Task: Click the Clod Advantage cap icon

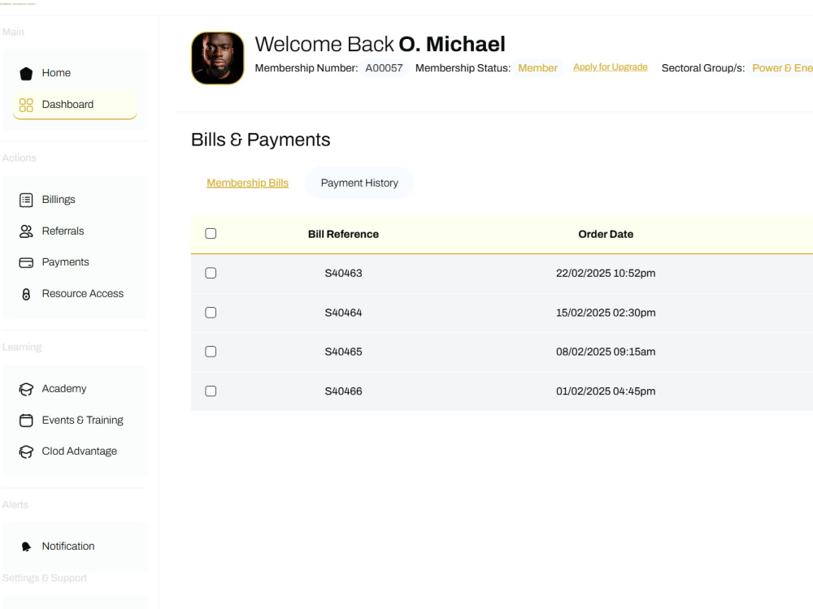Action: pos(26,451)
